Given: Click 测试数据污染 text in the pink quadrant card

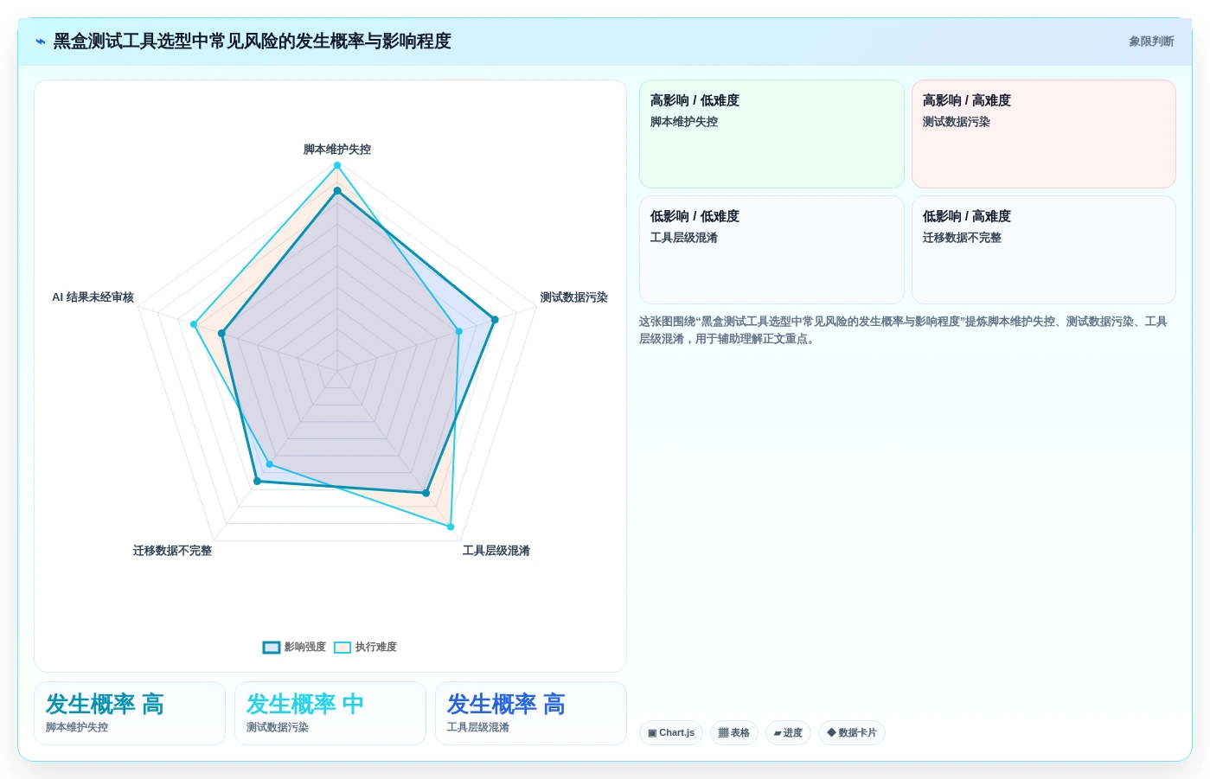Looking at the screenshot, I should tap(957, 122).
